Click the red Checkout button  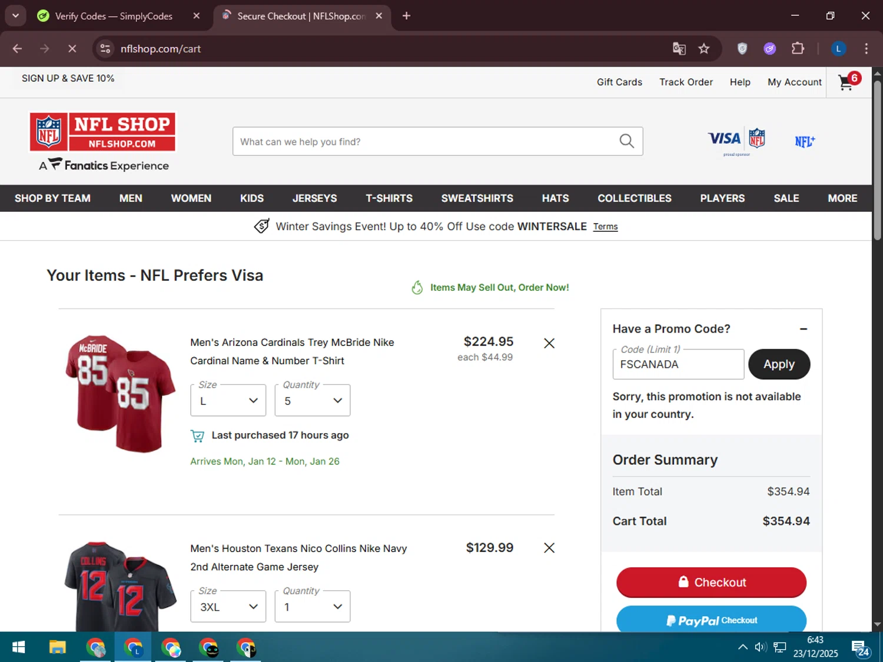click(711, 582)
